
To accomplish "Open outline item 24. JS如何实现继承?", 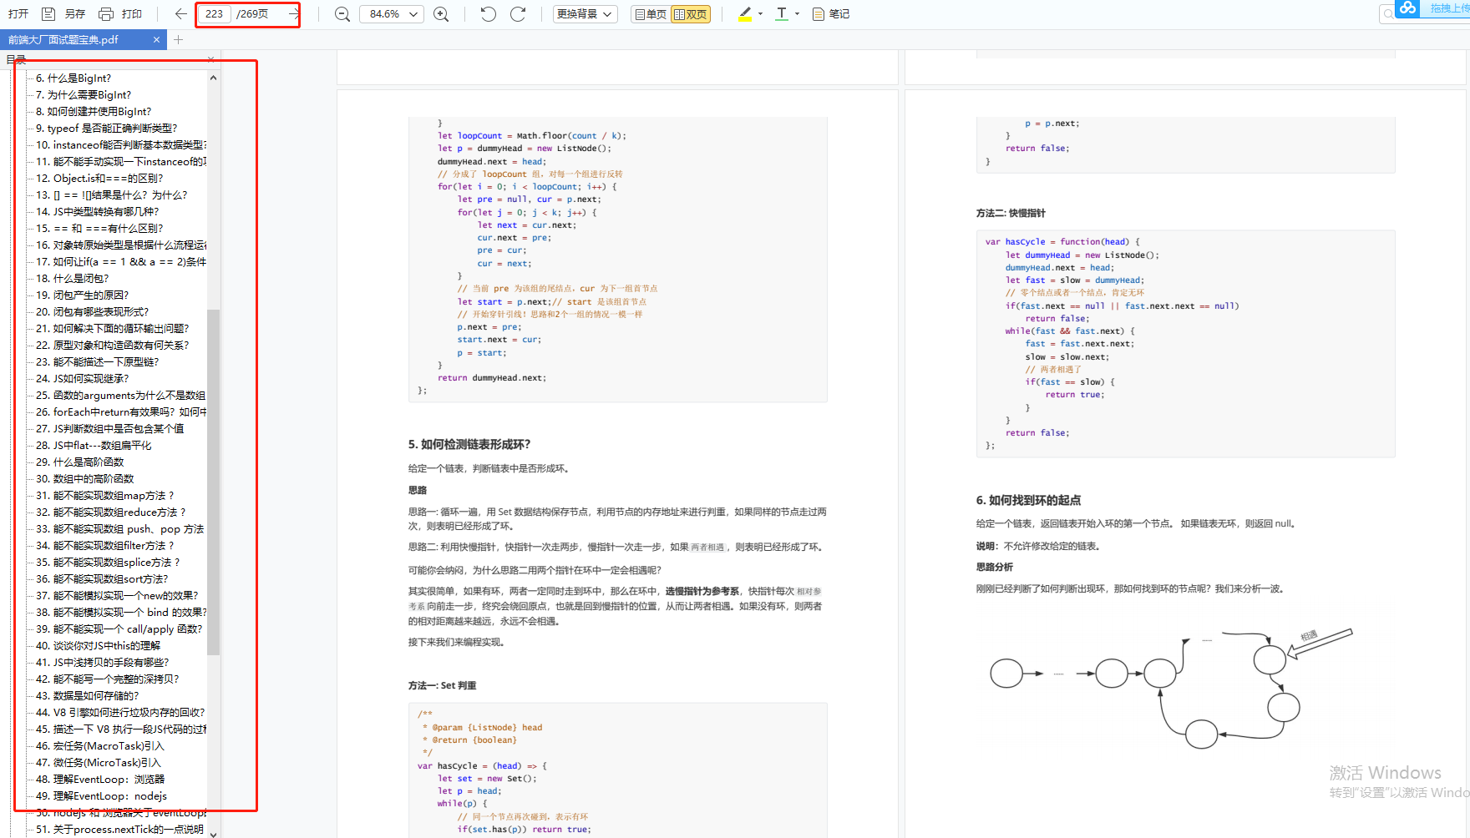I will [83, 378].
